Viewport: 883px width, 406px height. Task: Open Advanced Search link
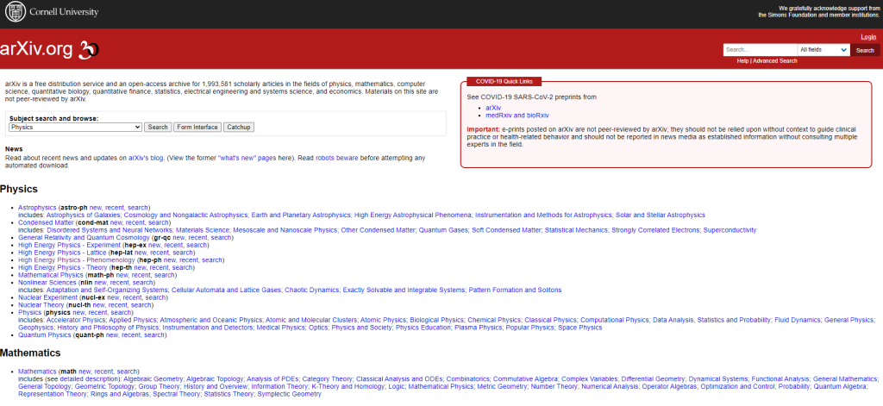click(x=775, y=61)
